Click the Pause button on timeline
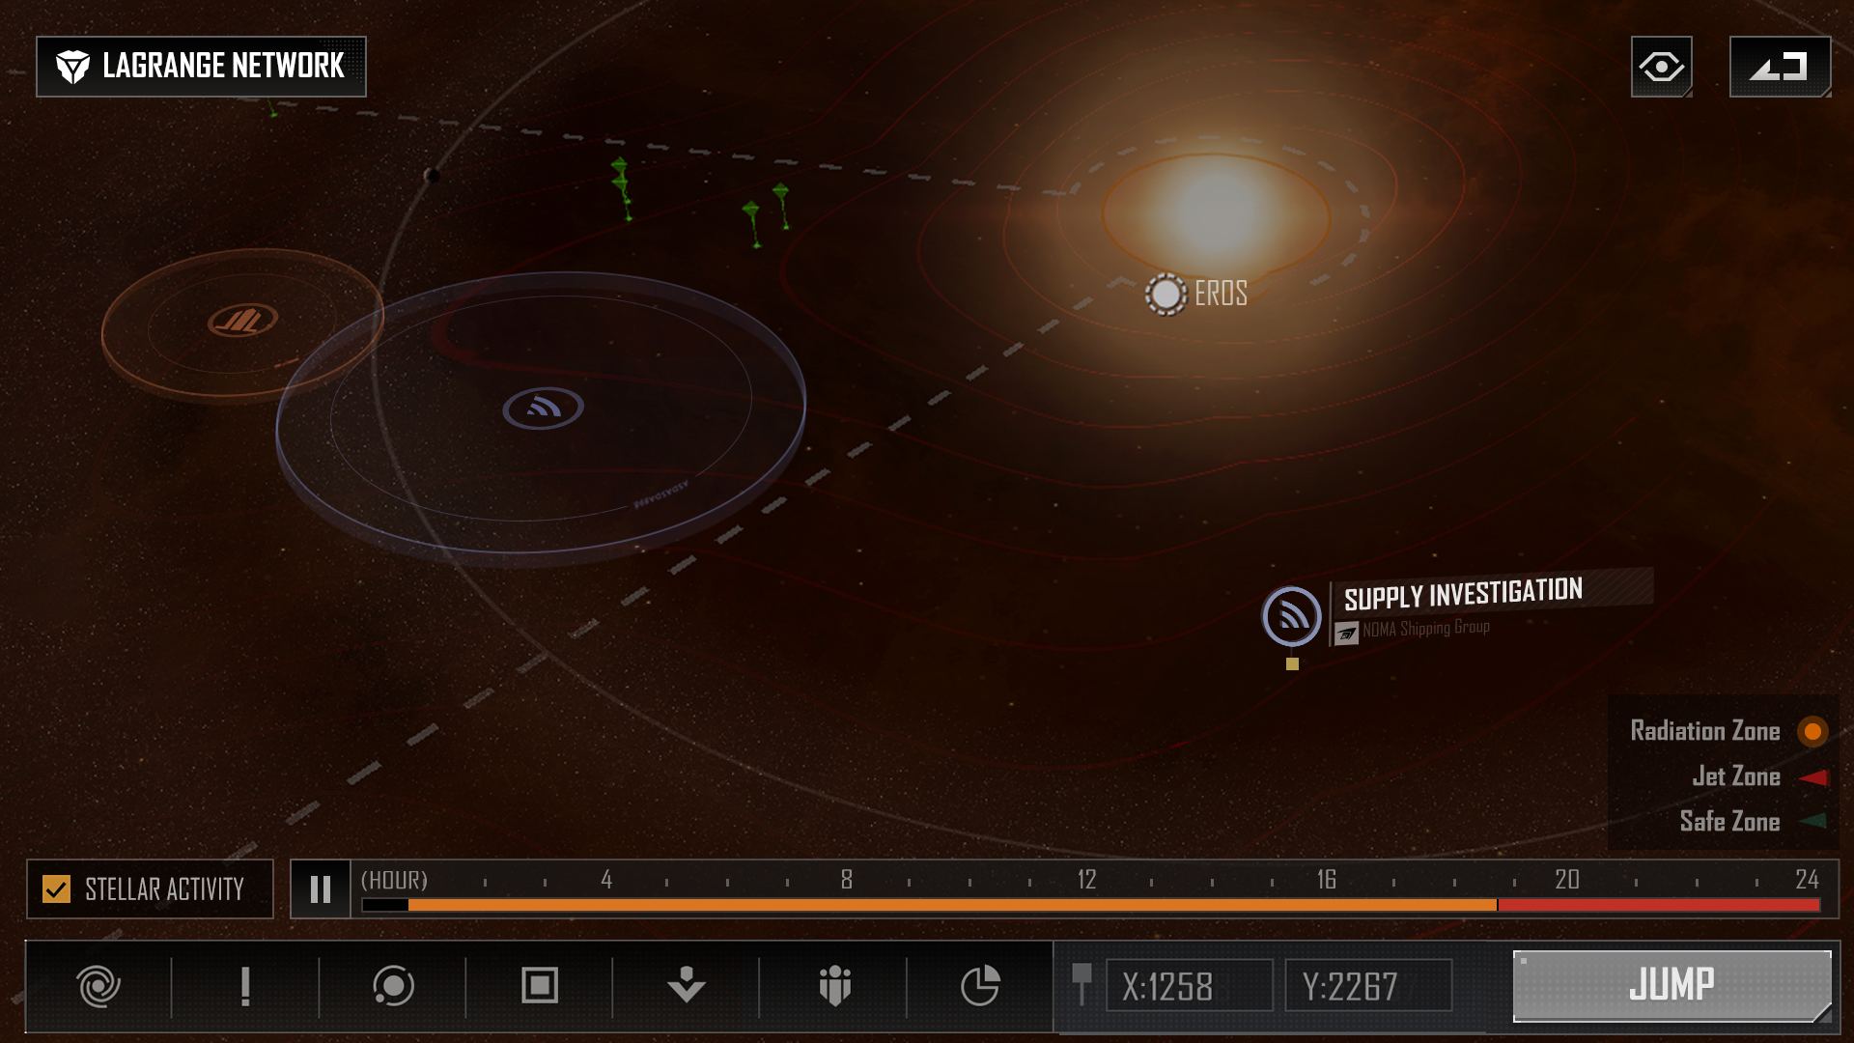This screenshot has width=1854, height=1043. tap(321, 888)
